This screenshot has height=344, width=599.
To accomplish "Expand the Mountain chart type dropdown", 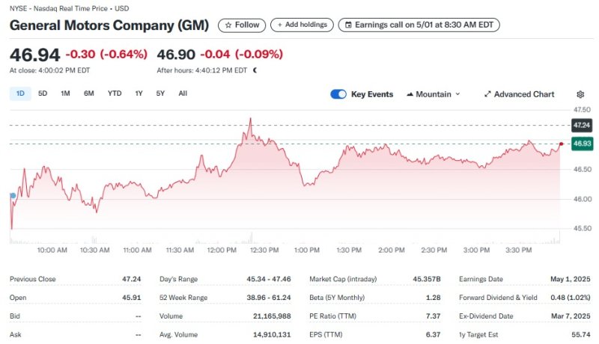I will 434,94.
